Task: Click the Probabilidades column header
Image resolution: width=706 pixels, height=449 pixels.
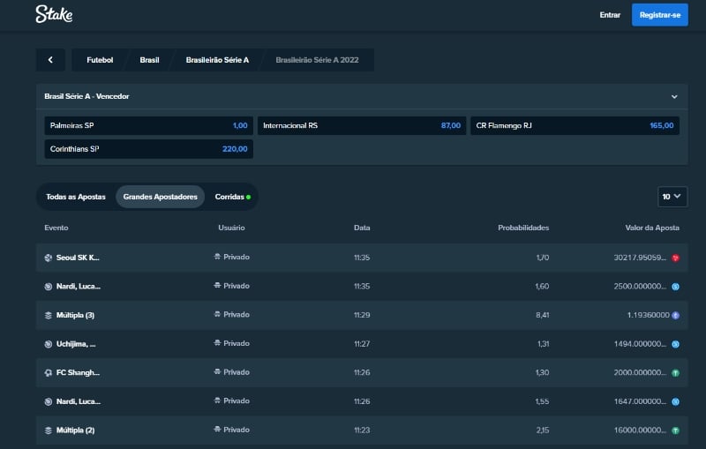Action: tap(523, 228)
